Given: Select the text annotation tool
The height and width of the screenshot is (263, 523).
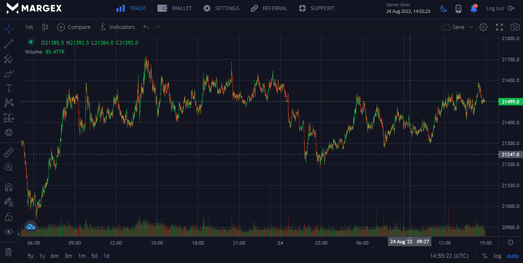Looking at the screenshot, I should click(x=9, y=88).
